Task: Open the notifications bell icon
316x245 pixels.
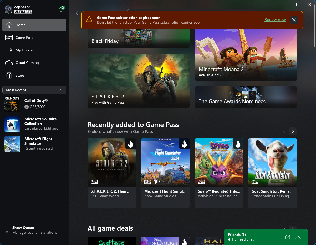Action: [x=61, y=10]
